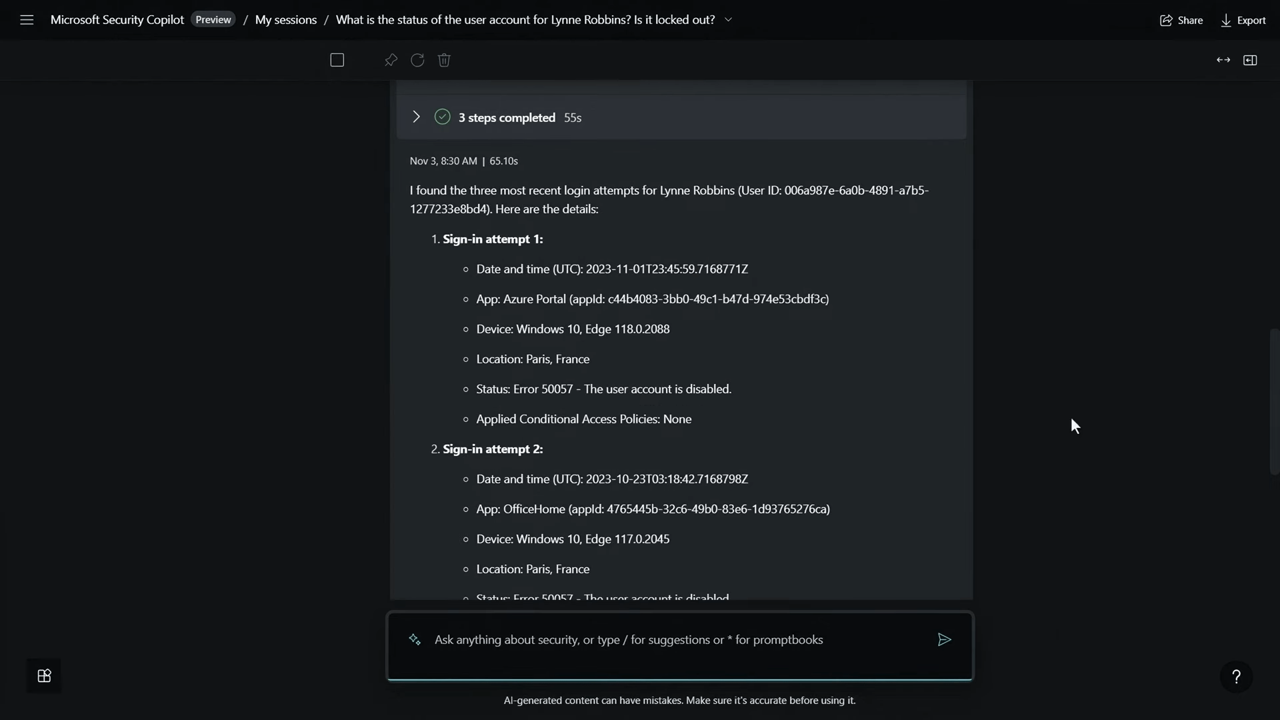Select the Preview menu label
The width and height of the screenshot is (1280, 720).
(x=213, y=19)
